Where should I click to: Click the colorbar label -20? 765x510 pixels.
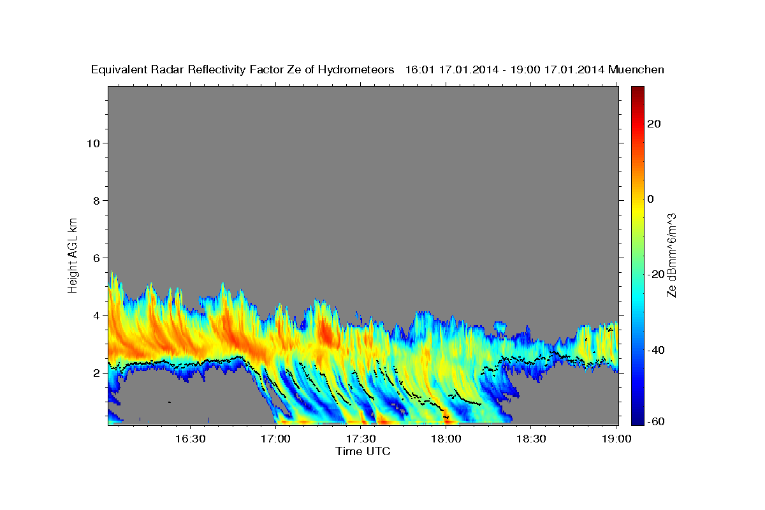click(656, 274)
